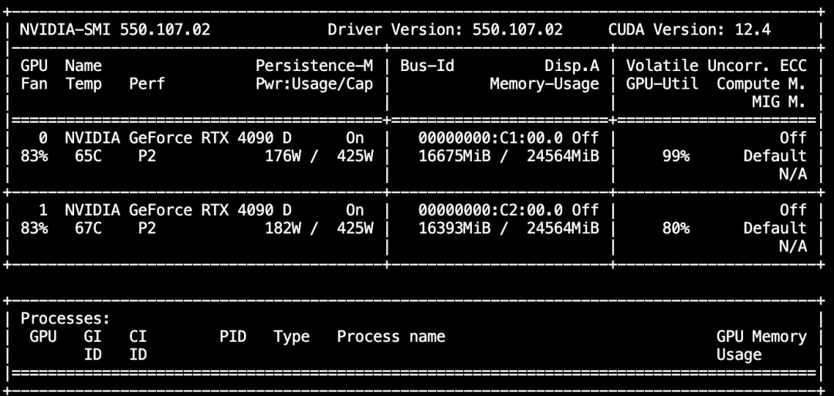Viewport: 834px width, 396px height.
Task: Click the PID column header
Action: coord(233,337)
